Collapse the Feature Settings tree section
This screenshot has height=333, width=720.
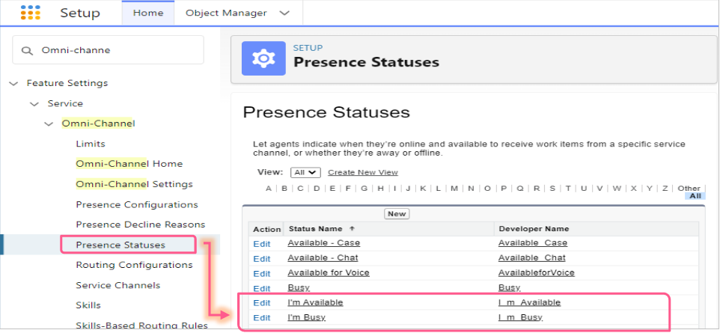coord(13,83)
